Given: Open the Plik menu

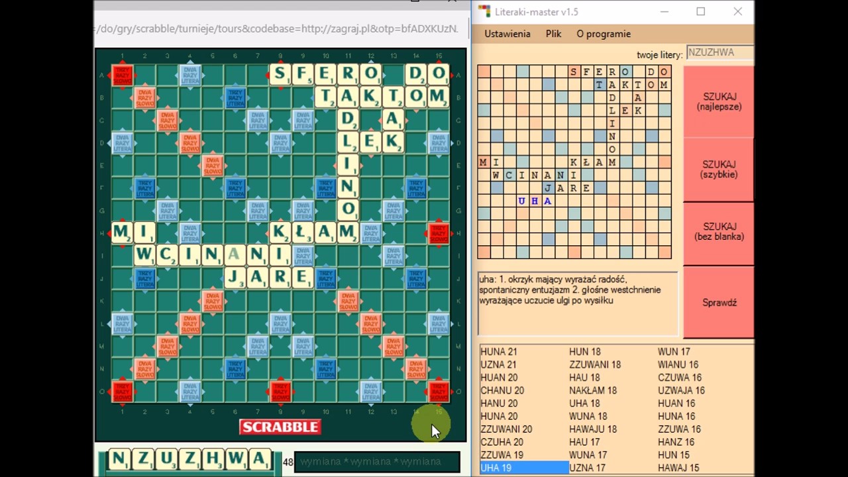Looking at the screenshot, I should pos(553,34).
